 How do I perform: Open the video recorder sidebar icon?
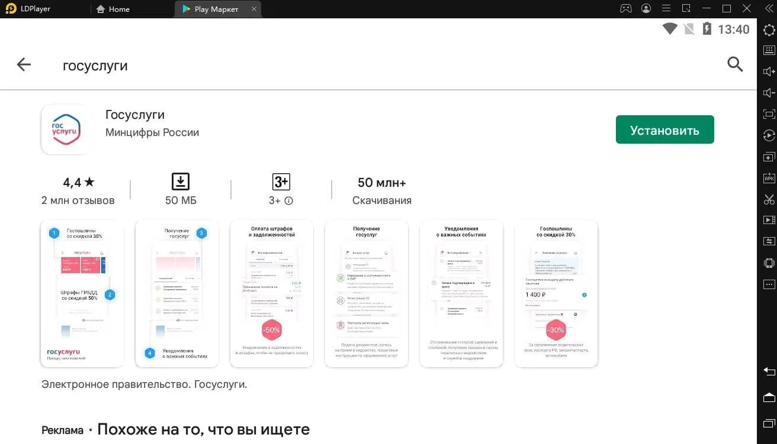769,220
